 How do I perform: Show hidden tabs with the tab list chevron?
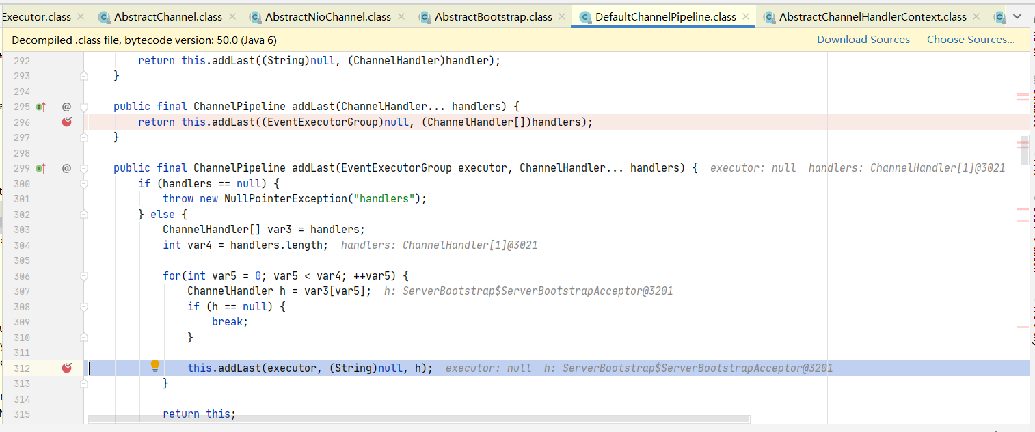pyautogui.click(x=1018, y=15)
